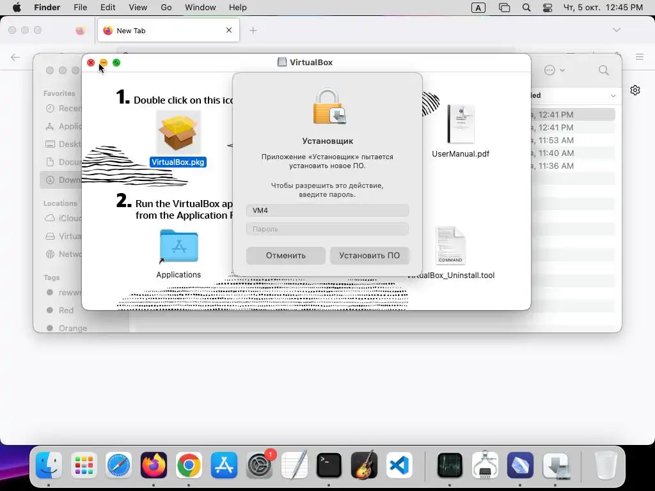This screenshot has height=491, width=655.
Task: Open Launchpad in the Dock
Action: pyautogui.click(x=84, y=465)
